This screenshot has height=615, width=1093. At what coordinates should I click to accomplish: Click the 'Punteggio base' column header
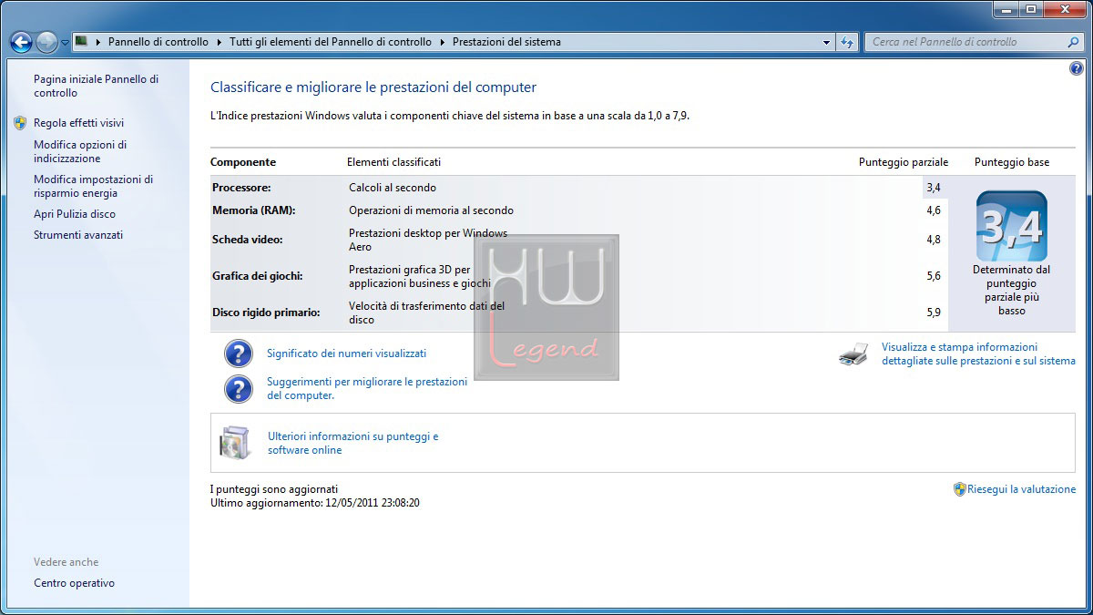click(x=1012, y=162)
